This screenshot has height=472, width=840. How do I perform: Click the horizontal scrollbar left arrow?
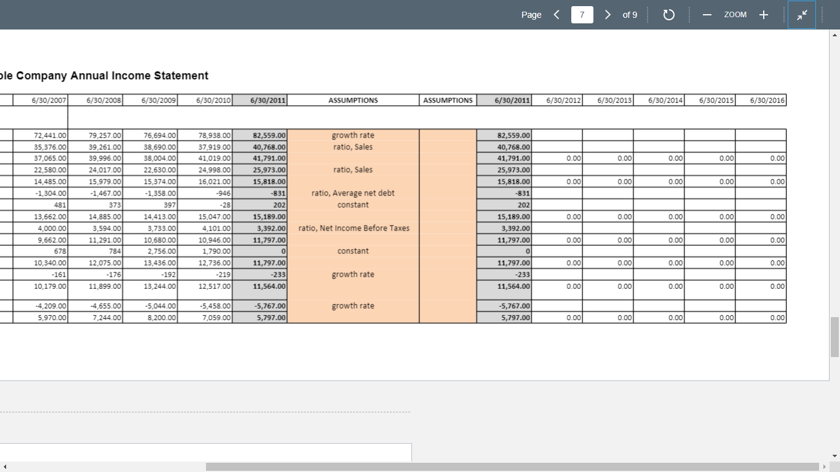click(5, 467)
